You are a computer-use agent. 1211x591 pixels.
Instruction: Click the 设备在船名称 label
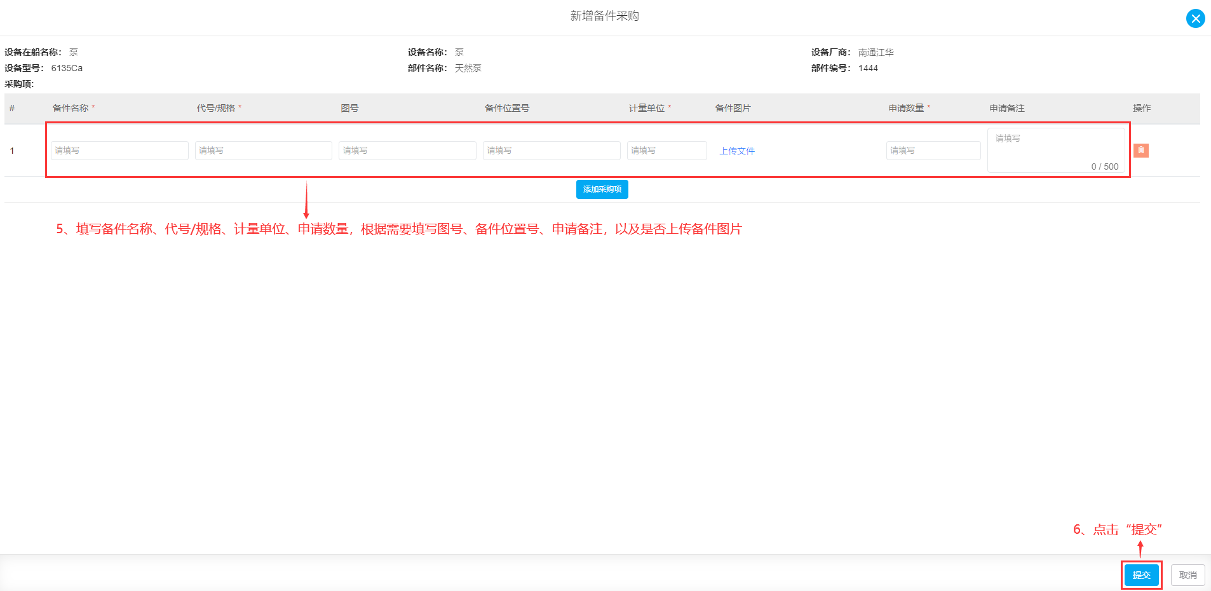(x=32, y=52)
